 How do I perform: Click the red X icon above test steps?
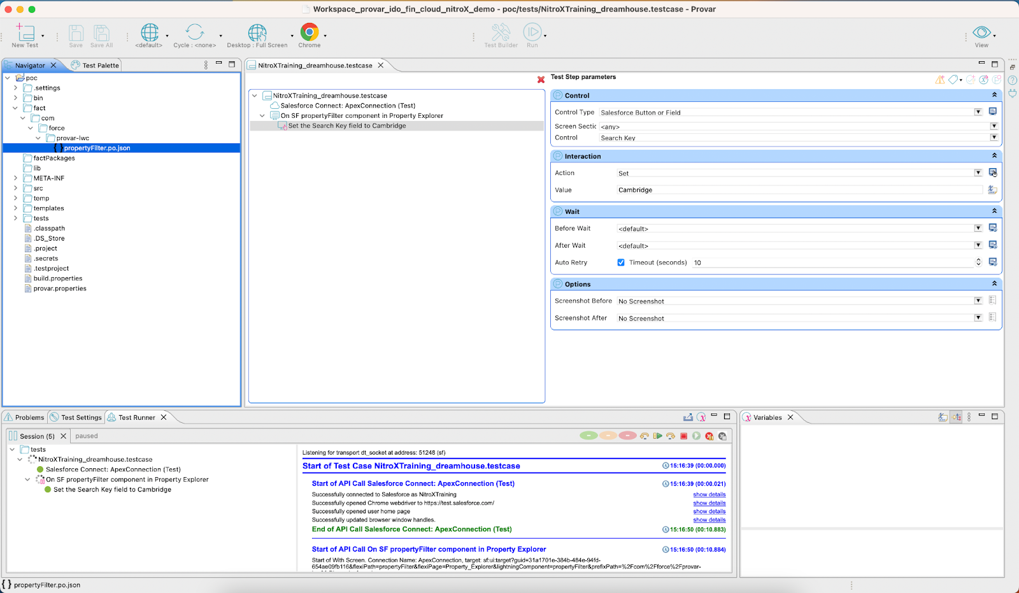tap(541, 80)
